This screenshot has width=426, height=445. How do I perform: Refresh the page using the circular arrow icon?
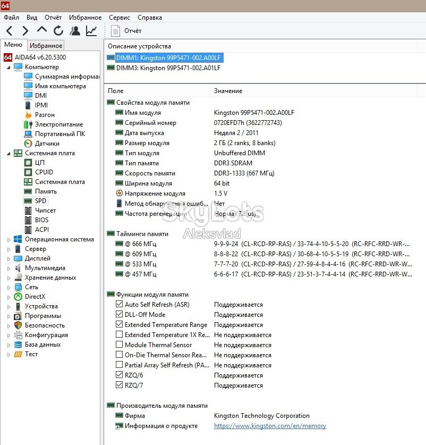[x=58, y=31]
